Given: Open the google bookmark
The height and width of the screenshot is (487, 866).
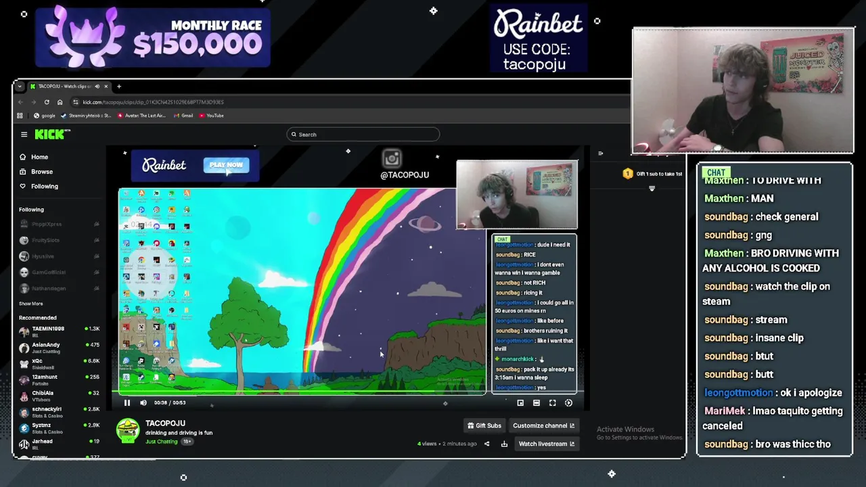Looking at the screenshot, I should pos(44,116).
